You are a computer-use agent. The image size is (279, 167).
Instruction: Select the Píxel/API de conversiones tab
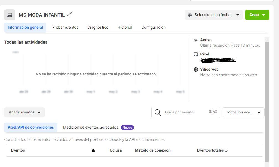click(x=31, y=127)
